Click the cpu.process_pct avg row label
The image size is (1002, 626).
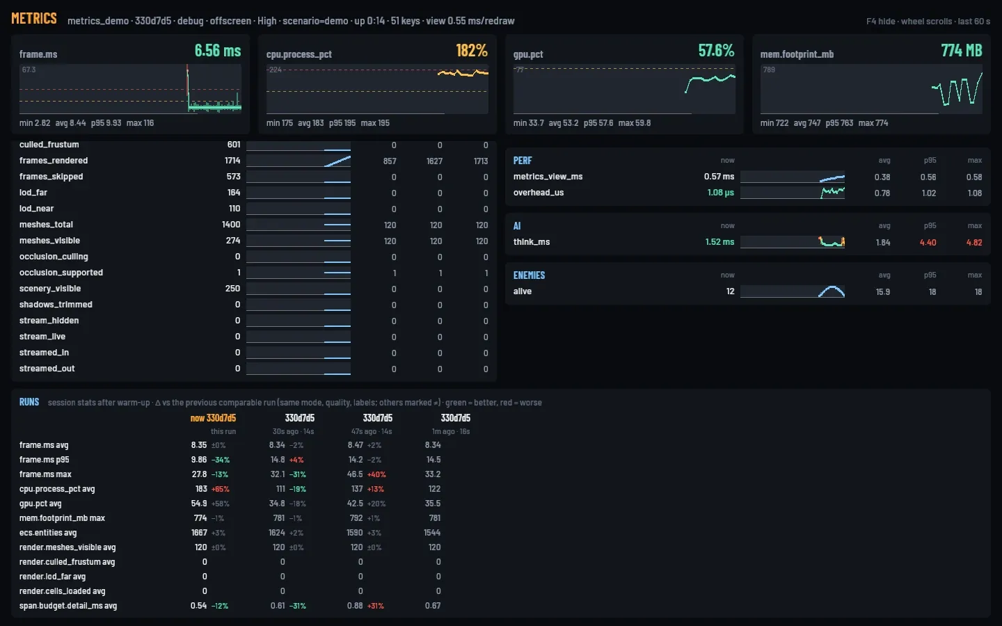pyautogui.click(x=57, y=489)
